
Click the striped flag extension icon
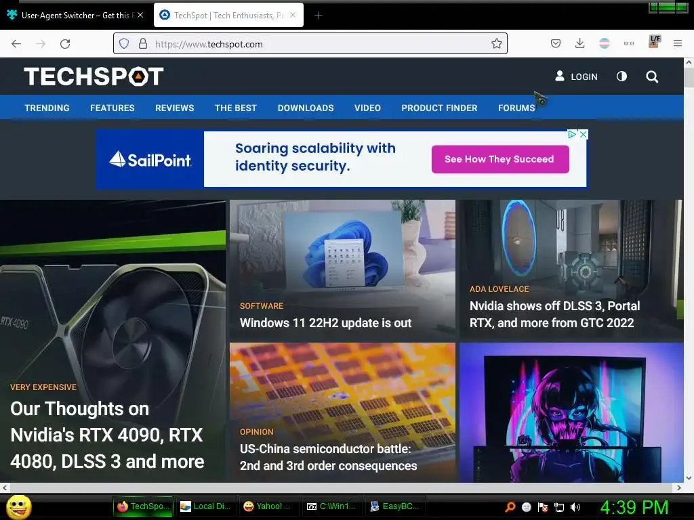click(604, 43)
